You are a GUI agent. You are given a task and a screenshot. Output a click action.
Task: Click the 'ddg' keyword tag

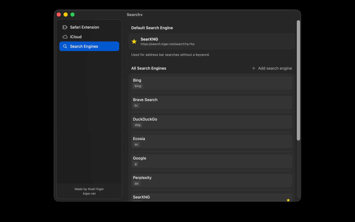click(x=138, y=125)
